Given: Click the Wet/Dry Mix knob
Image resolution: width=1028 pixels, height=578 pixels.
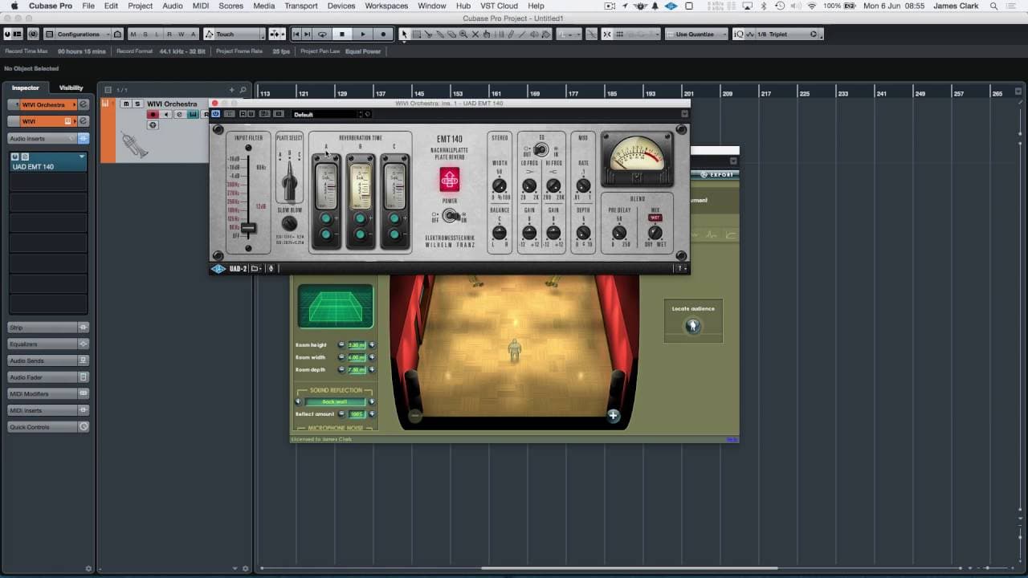Looking at the screenshot, I should (x=655, y=233).
